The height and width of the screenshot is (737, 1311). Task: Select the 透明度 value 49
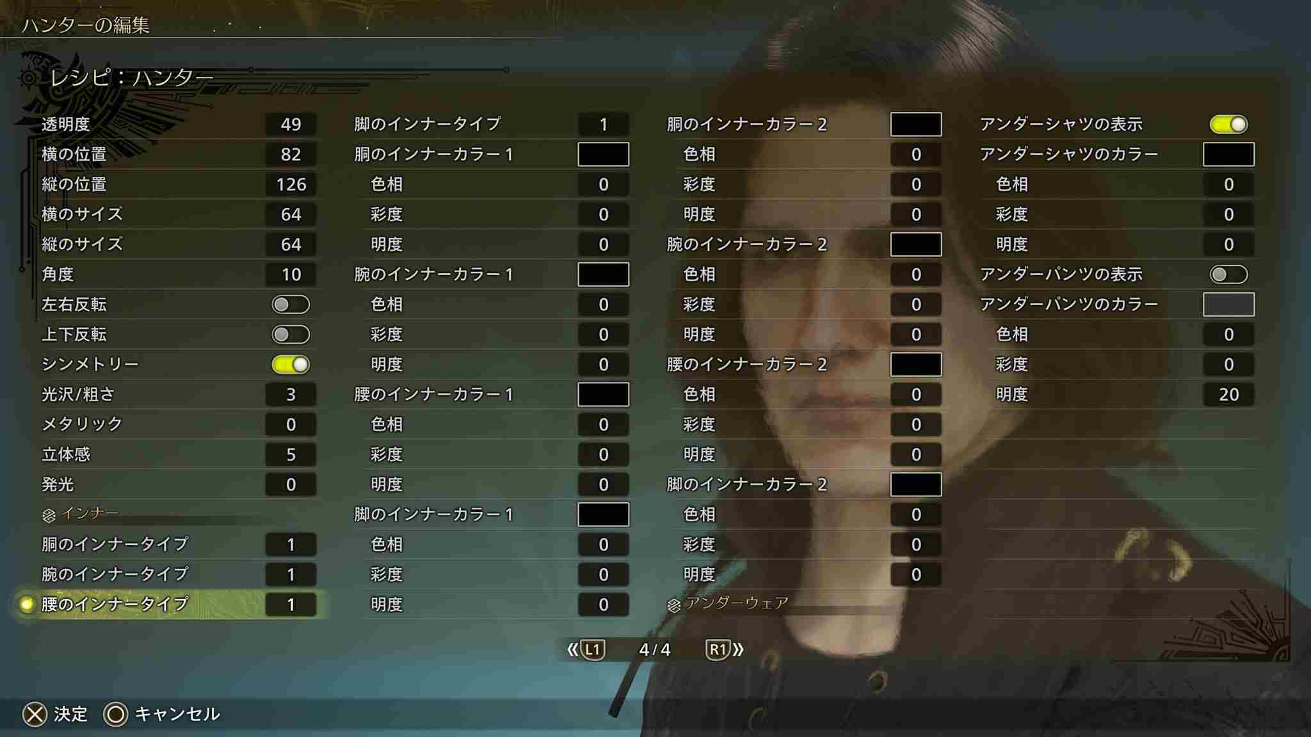click(x=291, y=124)
